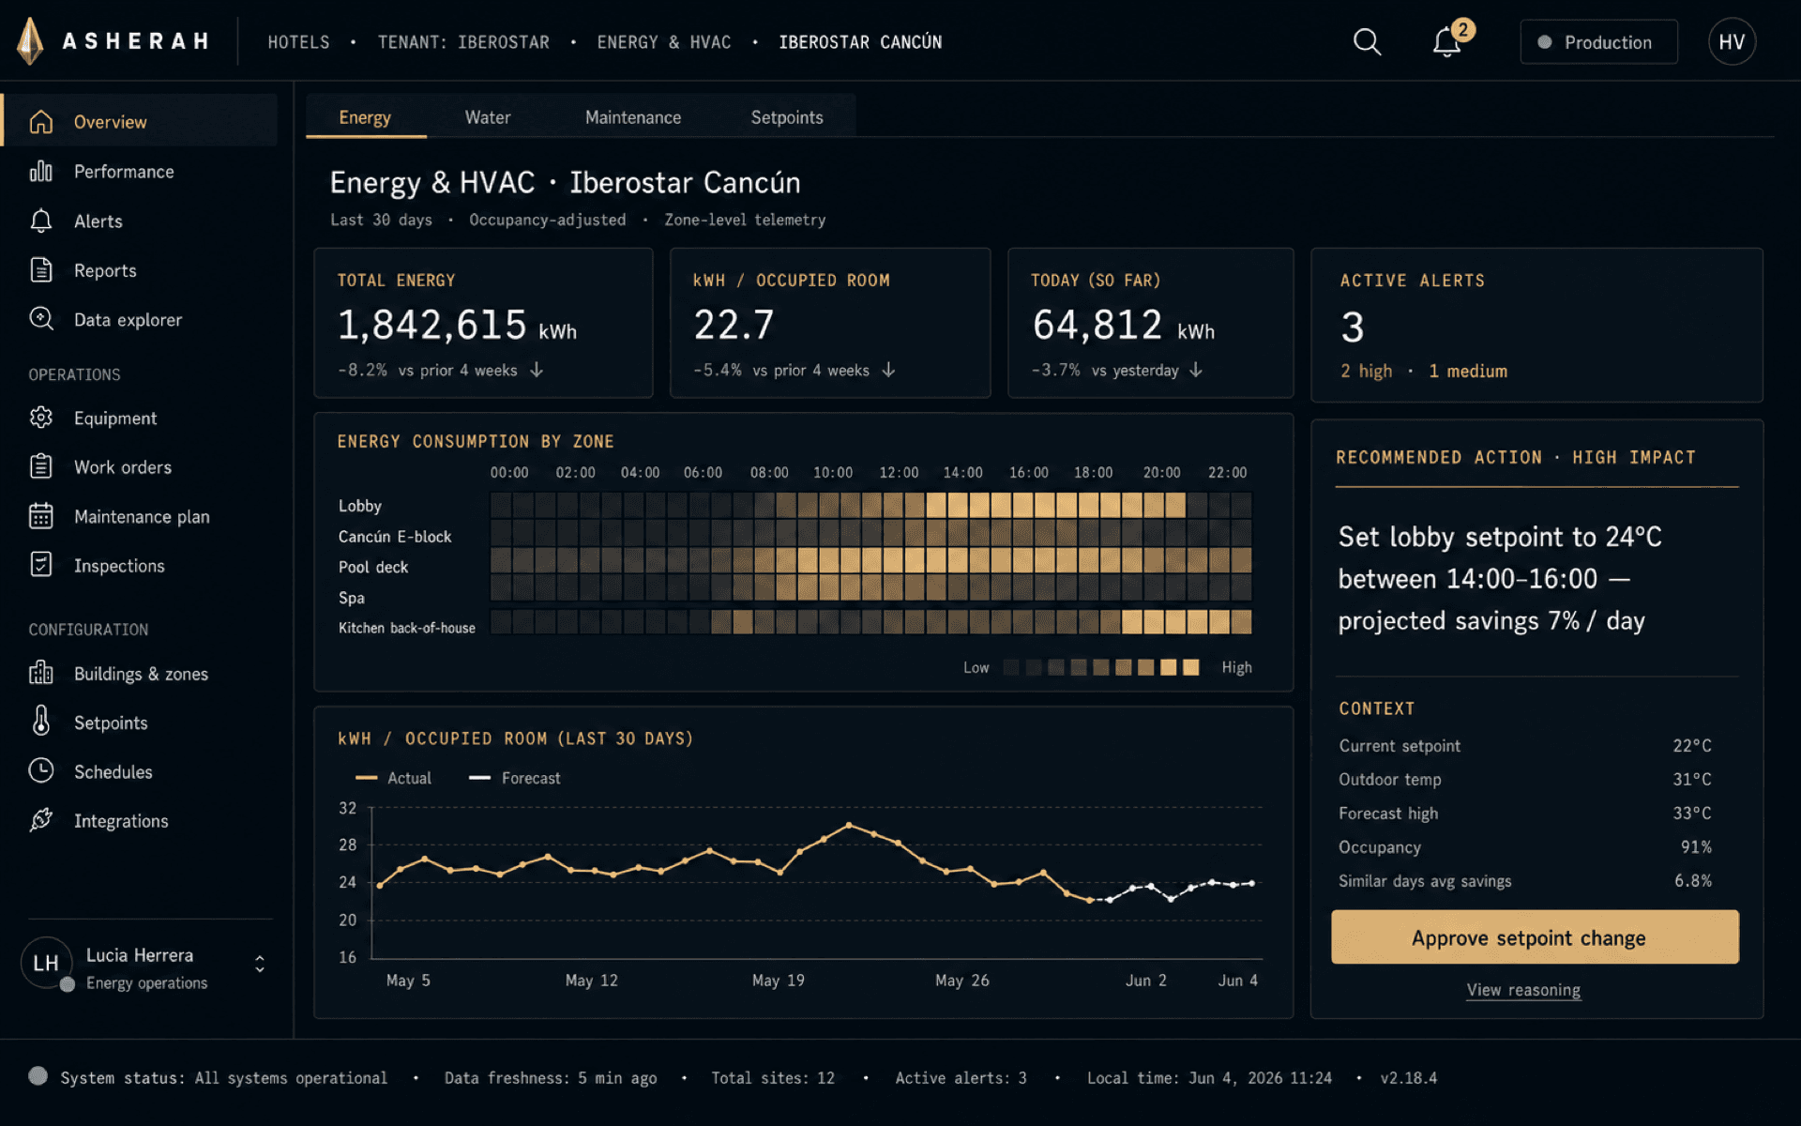Click the LH avatar for Lucia Herrera
Viewport: 1801px width, 1126px height.
pos(46,963)
